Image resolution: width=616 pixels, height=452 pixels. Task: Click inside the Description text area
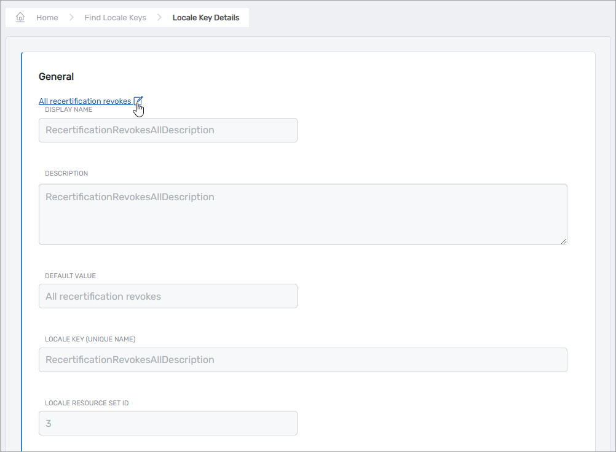[302, 214]
